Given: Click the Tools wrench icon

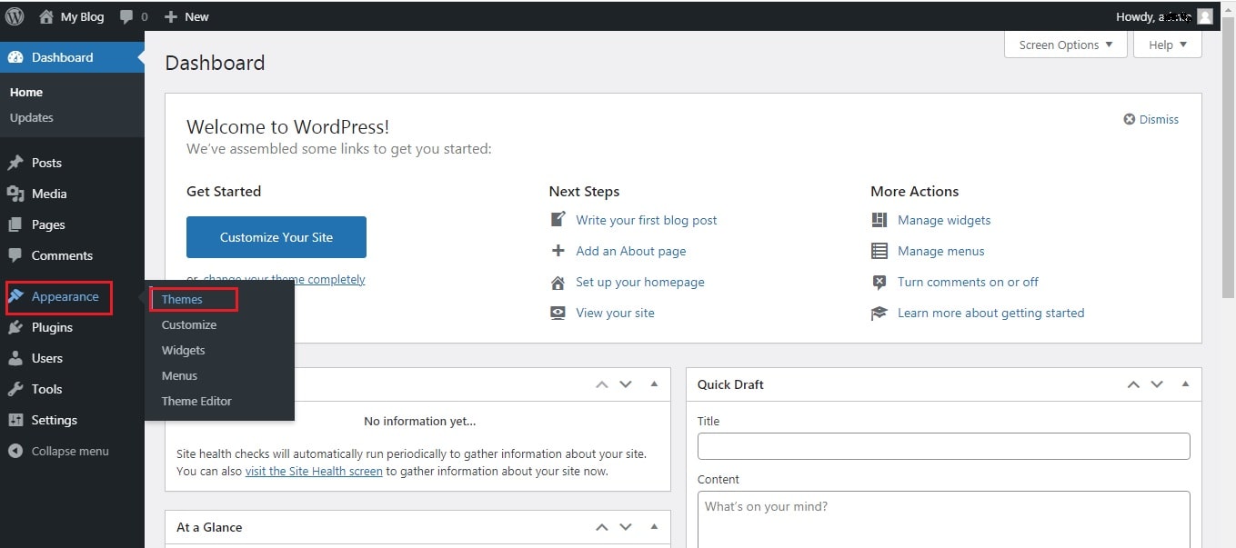Looking at the screenshot, I should (x=15, y=389).
